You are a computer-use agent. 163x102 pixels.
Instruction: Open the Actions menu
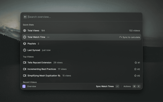(127, 86)
